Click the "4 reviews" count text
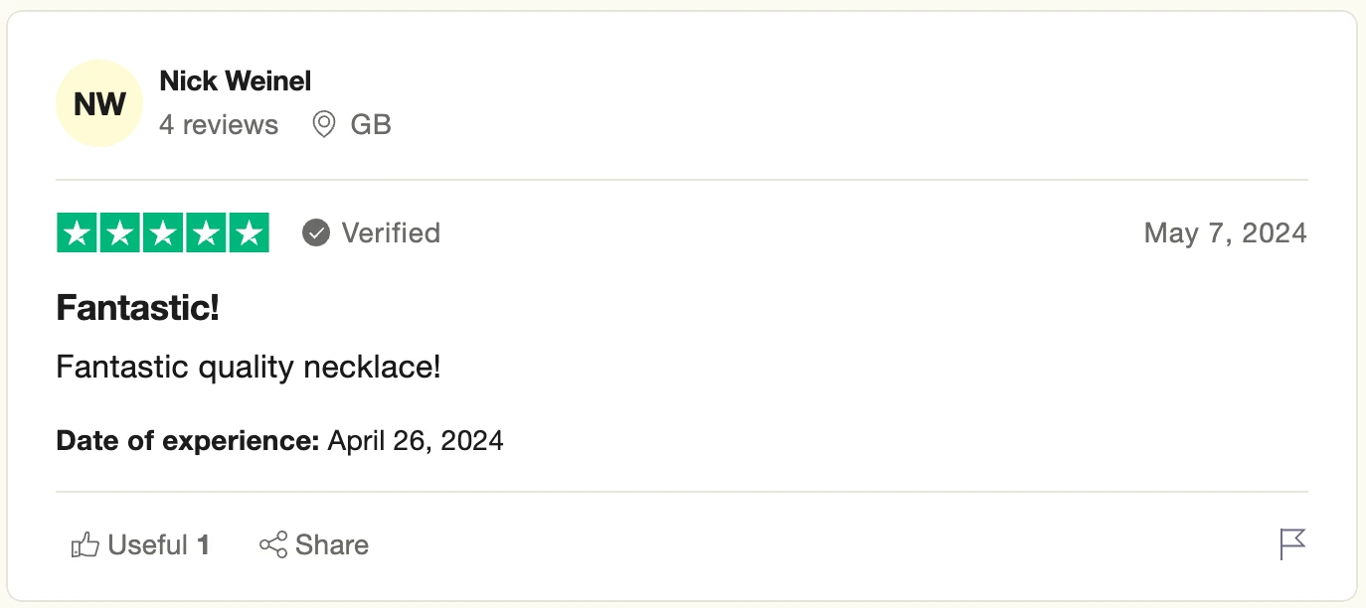Screen dimensions: 1366x608 coord(219,125)
